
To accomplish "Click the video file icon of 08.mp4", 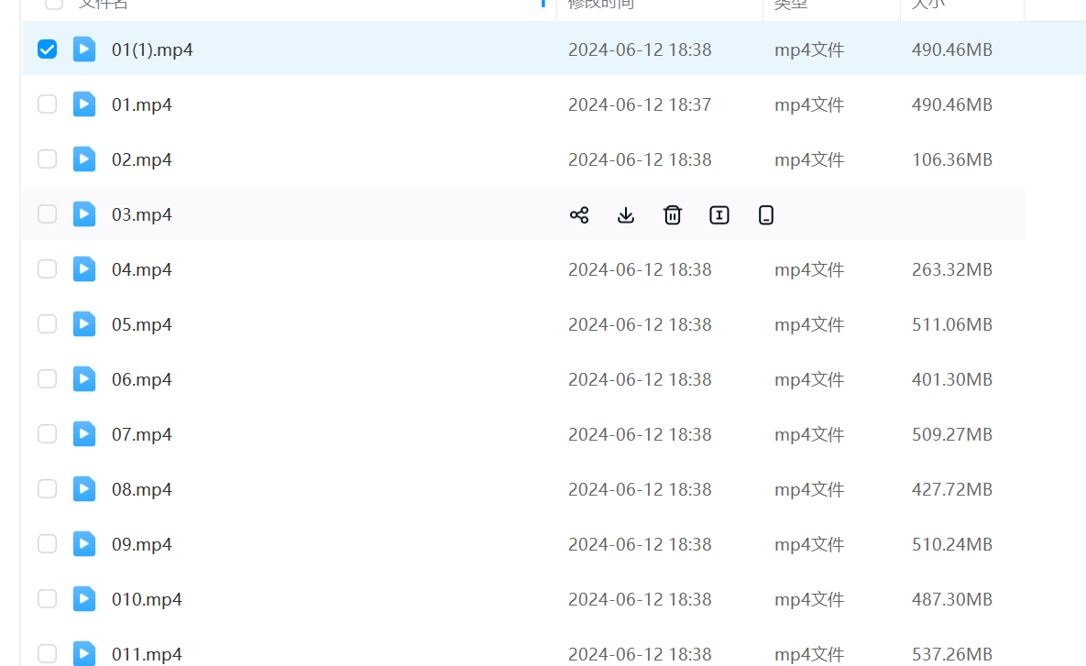I will [x=84, y=489].
